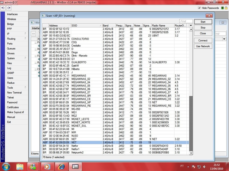Click the padlock icon near Hide Passwords

226,8
